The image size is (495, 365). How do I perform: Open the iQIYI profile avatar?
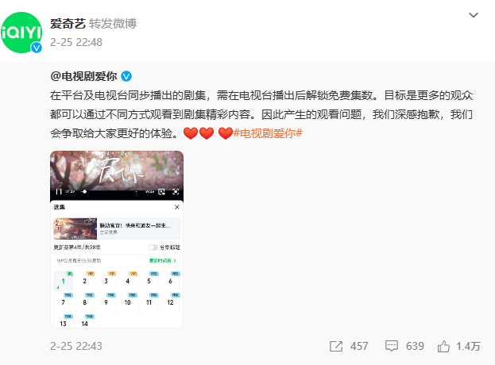[x=21, y=33]
